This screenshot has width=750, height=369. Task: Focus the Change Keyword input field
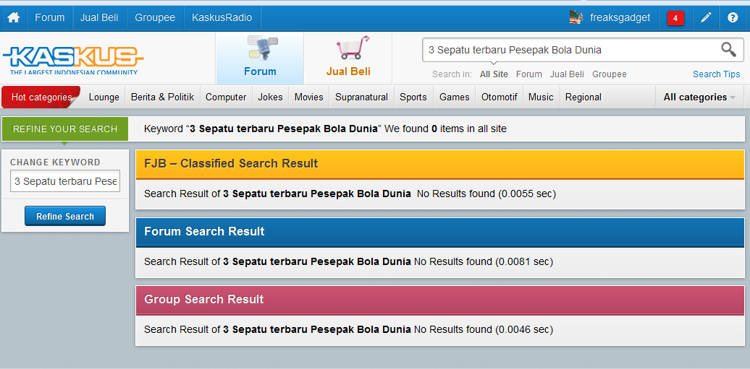point(65,181)
